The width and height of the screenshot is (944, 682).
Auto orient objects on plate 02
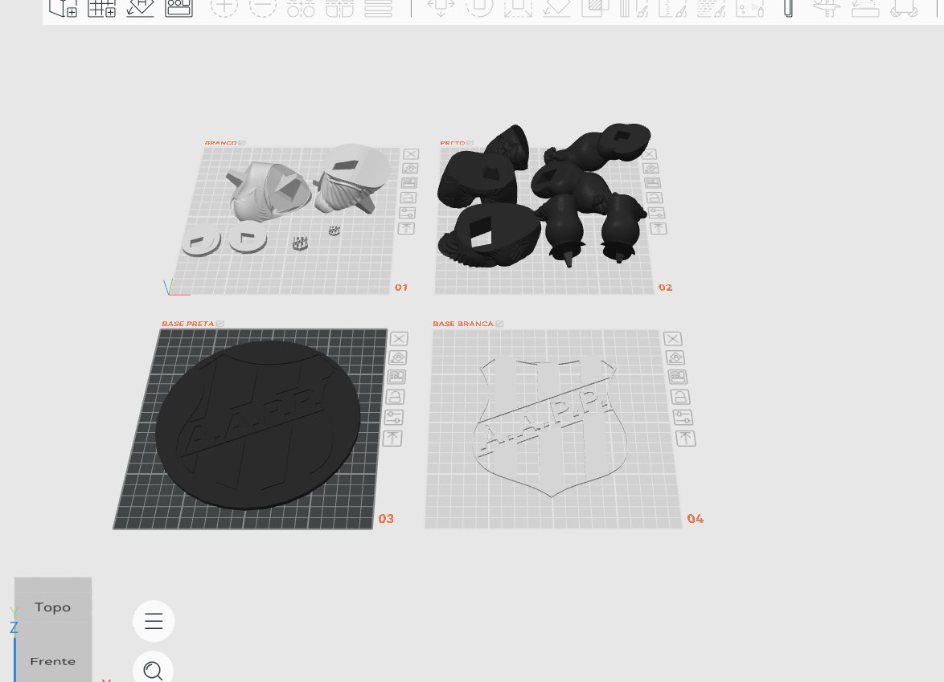651,169
